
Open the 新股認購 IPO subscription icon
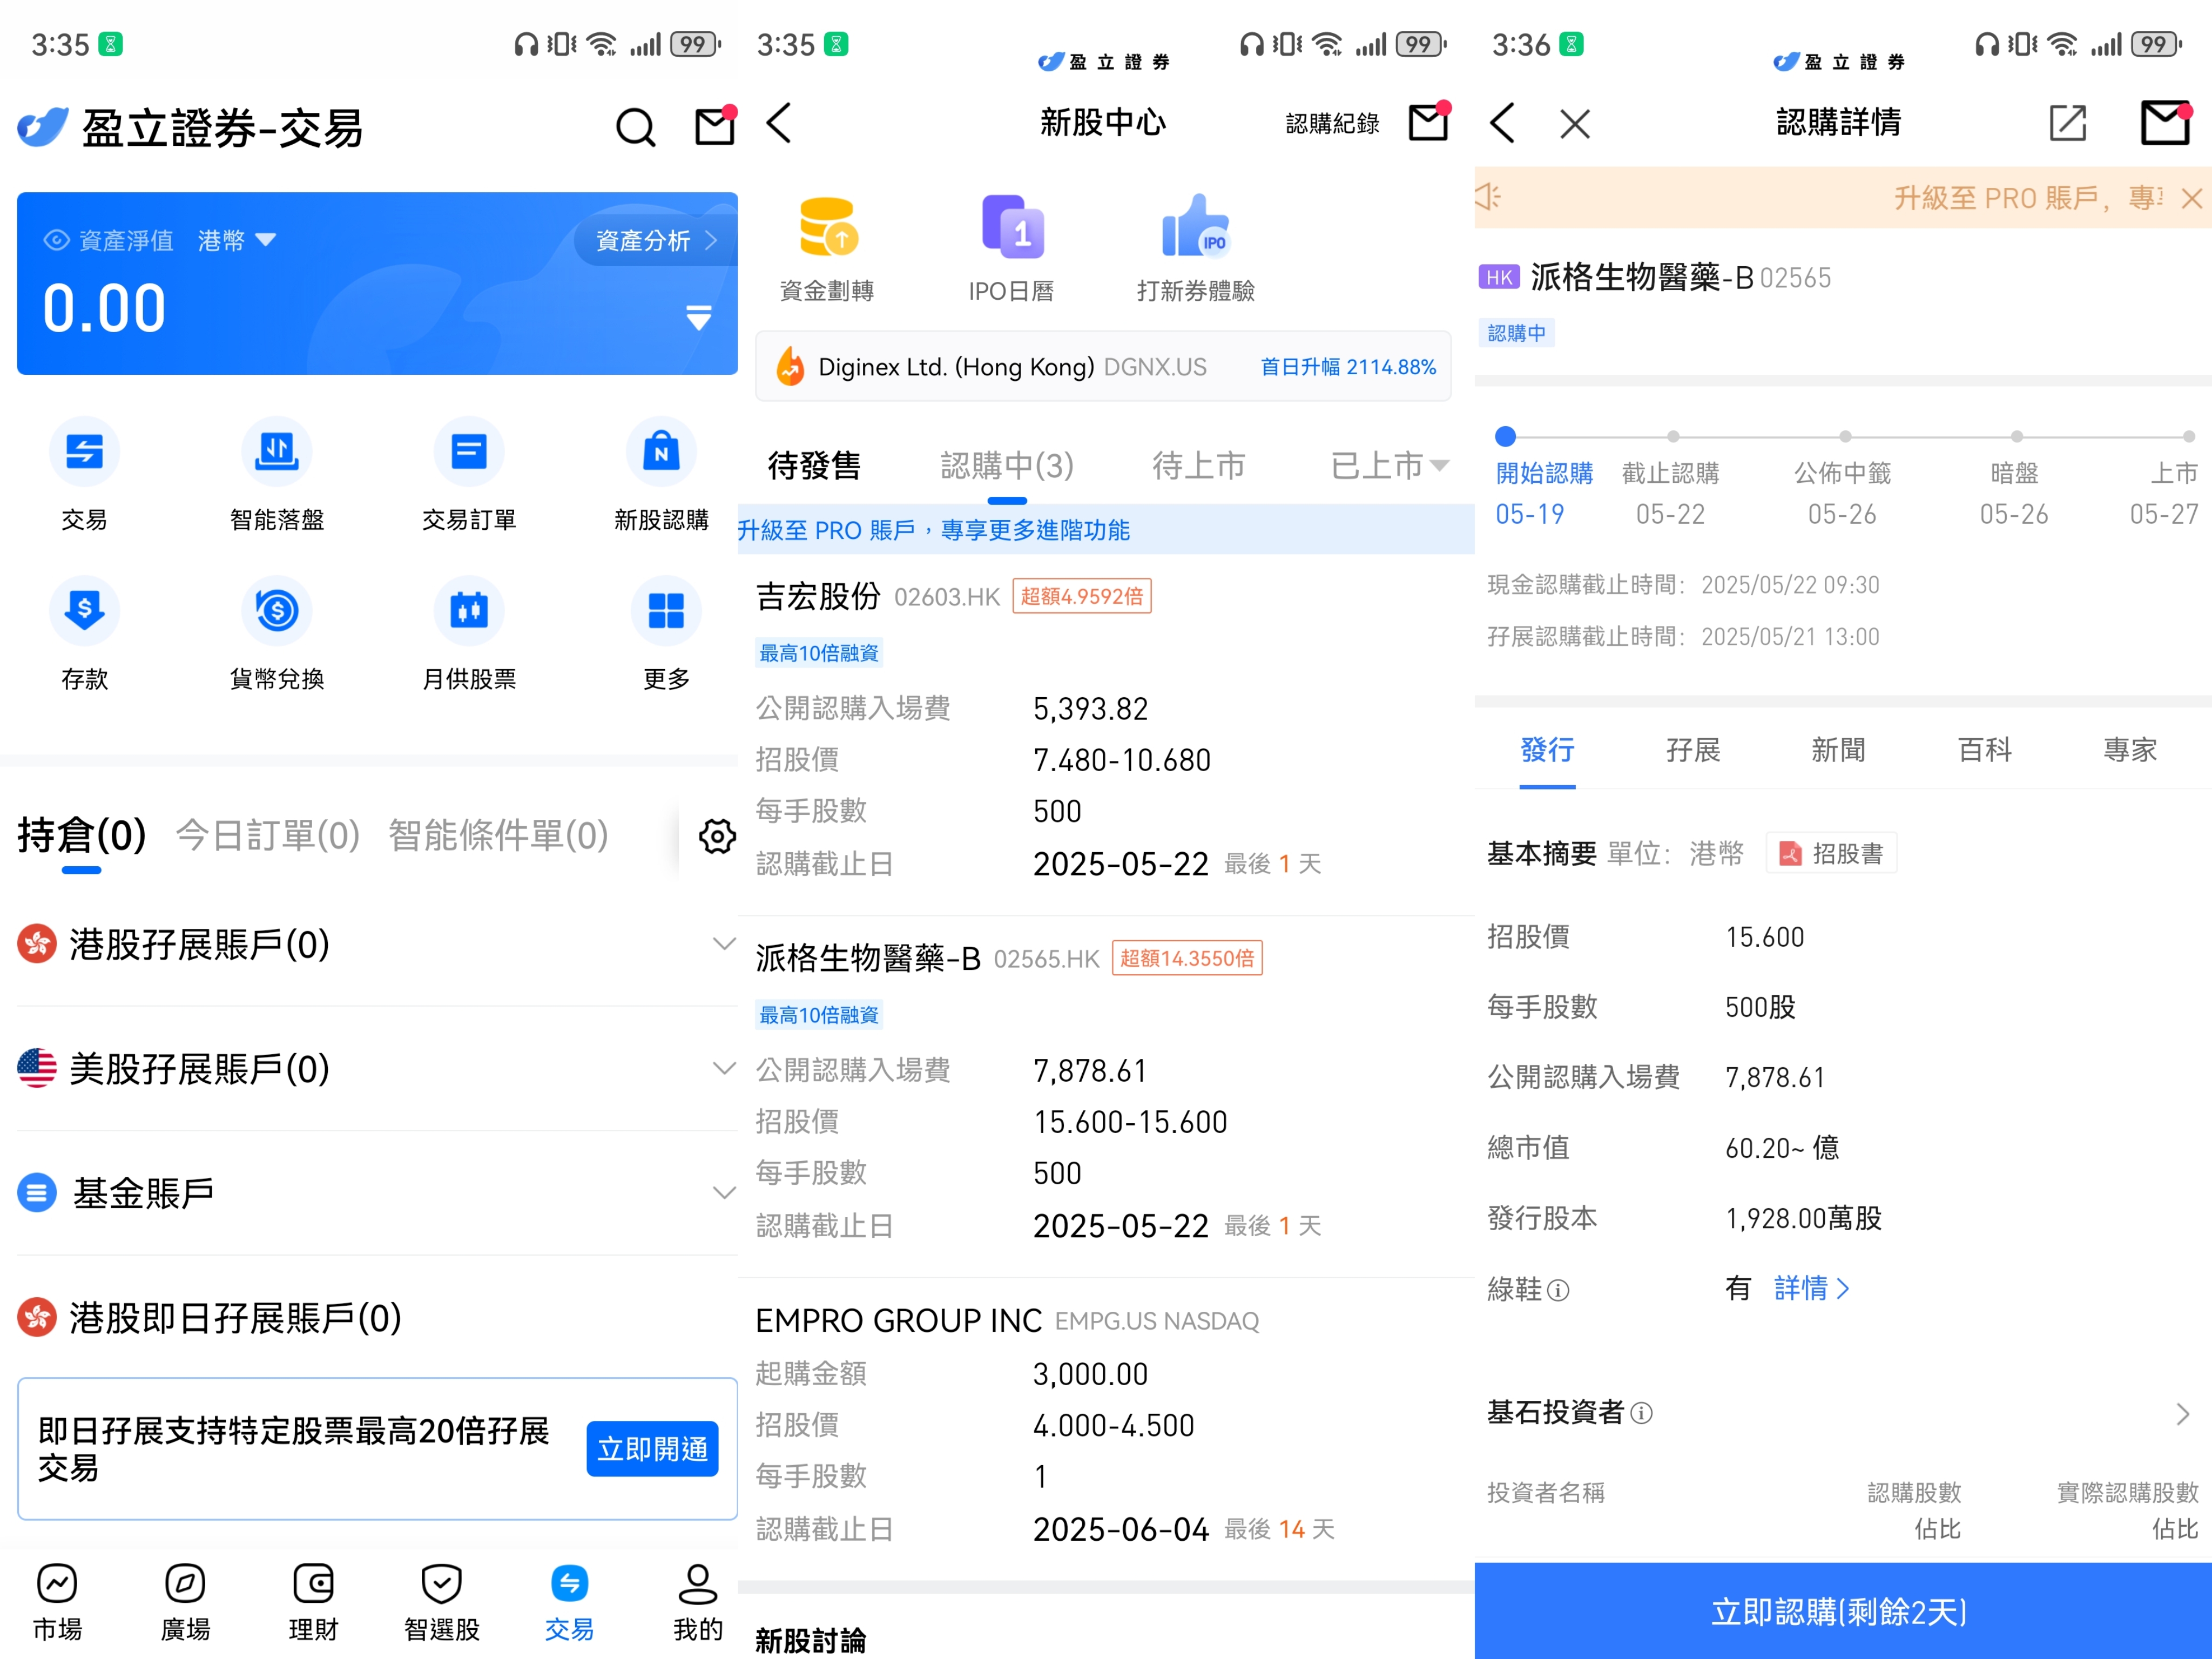661,452
